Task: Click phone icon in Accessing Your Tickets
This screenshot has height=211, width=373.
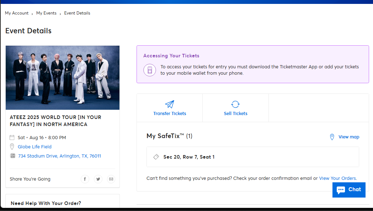Action: pyautogui.click(x=150, y=70)
